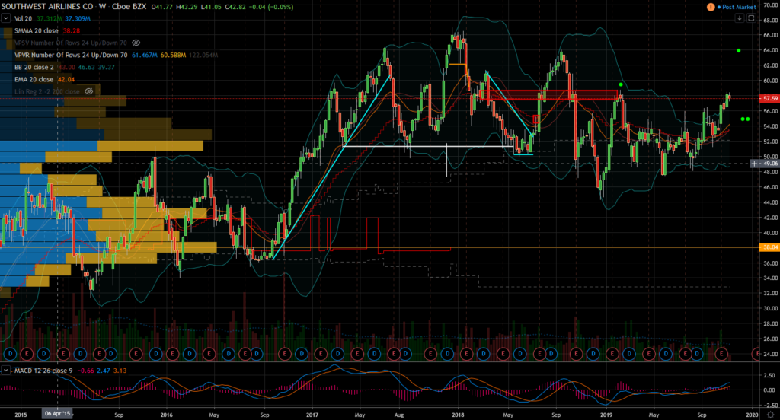Click the first blue D dividend marker on the left
Viewport: 780px width, 420px height.
(10, 353)
